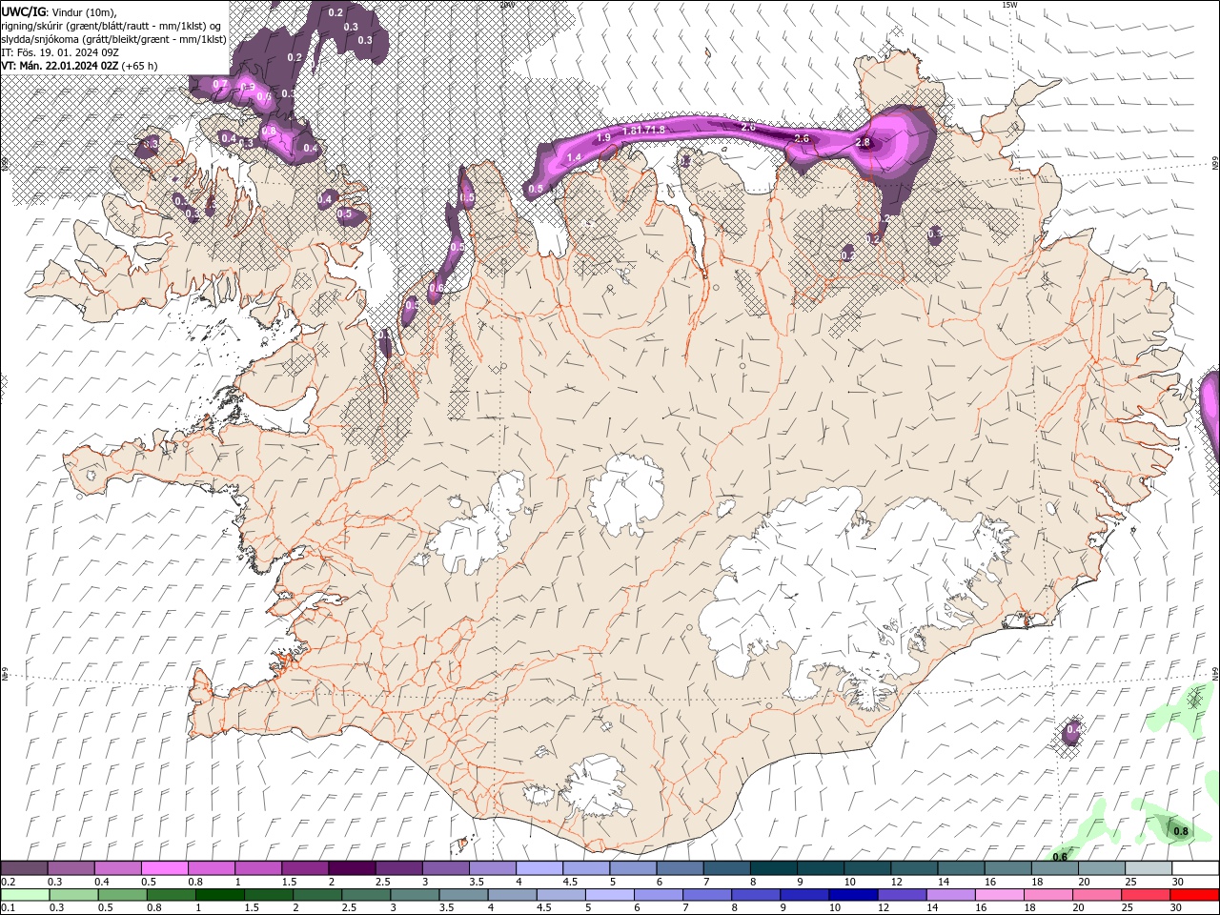The height and width of the screenshot is (915, 1220).
Task: Click the 1.4 snowfall value label
Action: pyautogui.click(x=574, y=157)
